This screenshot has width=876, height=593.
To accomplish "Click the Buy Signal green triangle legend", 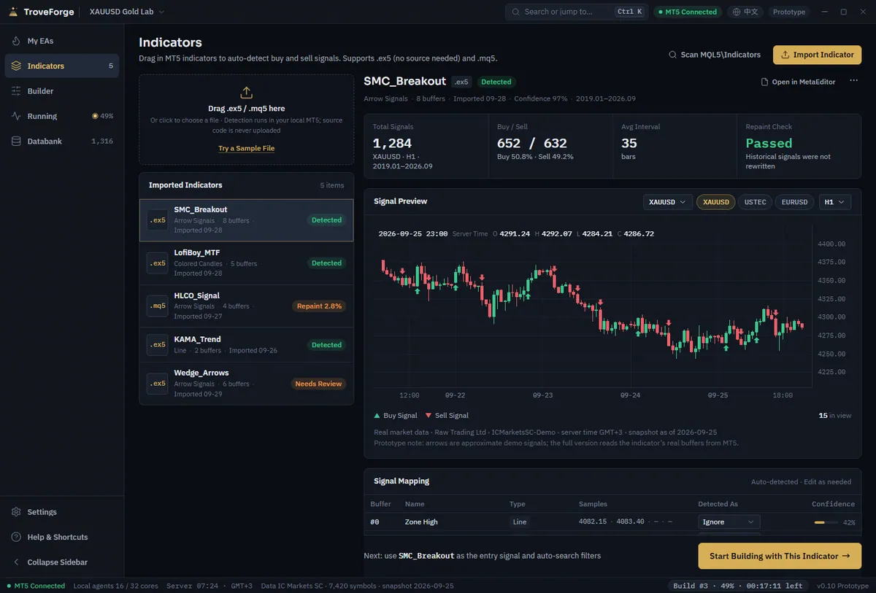I will (377, 416).
